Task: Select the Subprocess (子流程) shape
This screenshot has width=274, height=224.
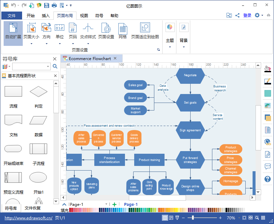Action: pyautogui.click(x=39, y=149)
